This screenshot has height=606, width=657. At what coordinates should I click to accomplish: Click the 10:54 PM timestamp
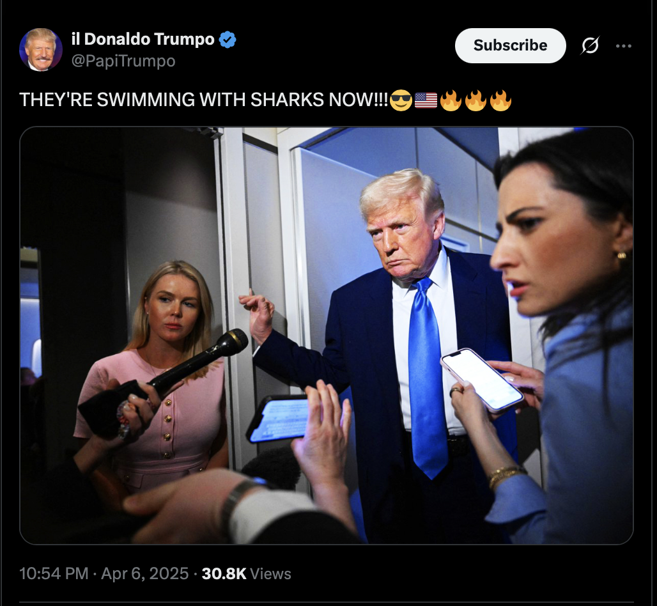pos(54,573)
